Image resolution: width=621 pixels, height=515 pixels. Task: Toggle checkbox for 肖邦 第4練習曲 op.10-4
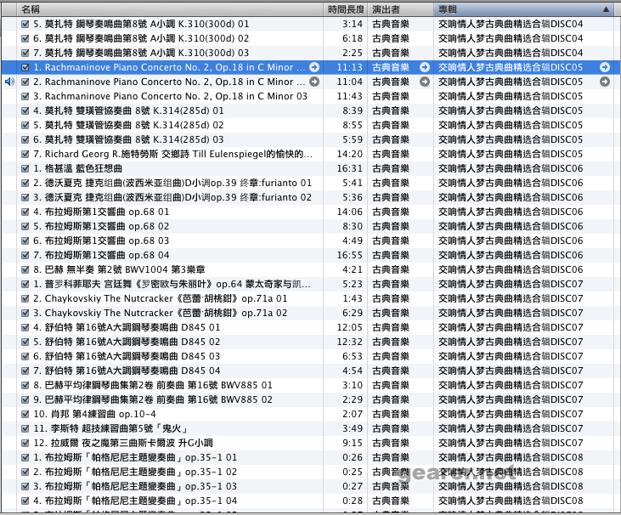pyautogui.click(x=25, y=414)
